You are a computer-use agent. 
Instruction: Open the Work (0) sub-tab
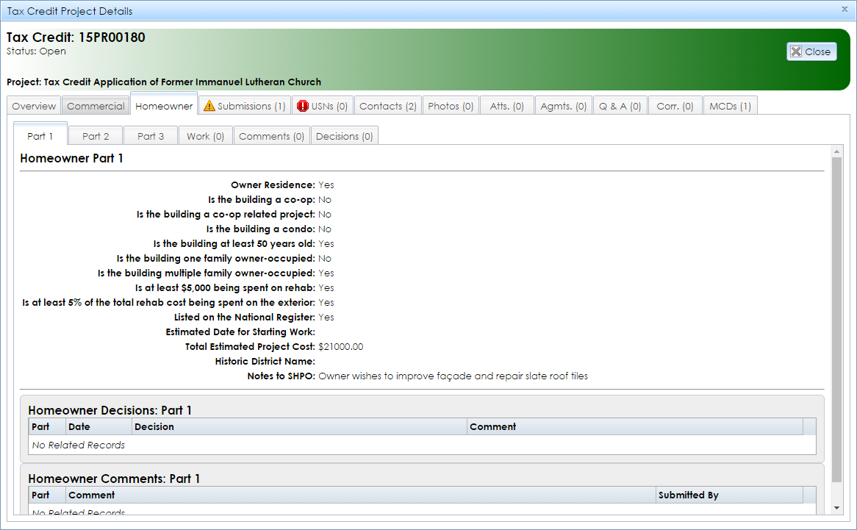(206, 136)
